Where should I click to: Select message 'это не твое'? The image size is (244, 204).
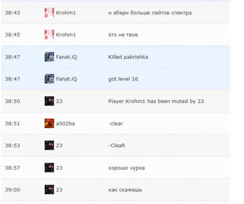(123, 35)
